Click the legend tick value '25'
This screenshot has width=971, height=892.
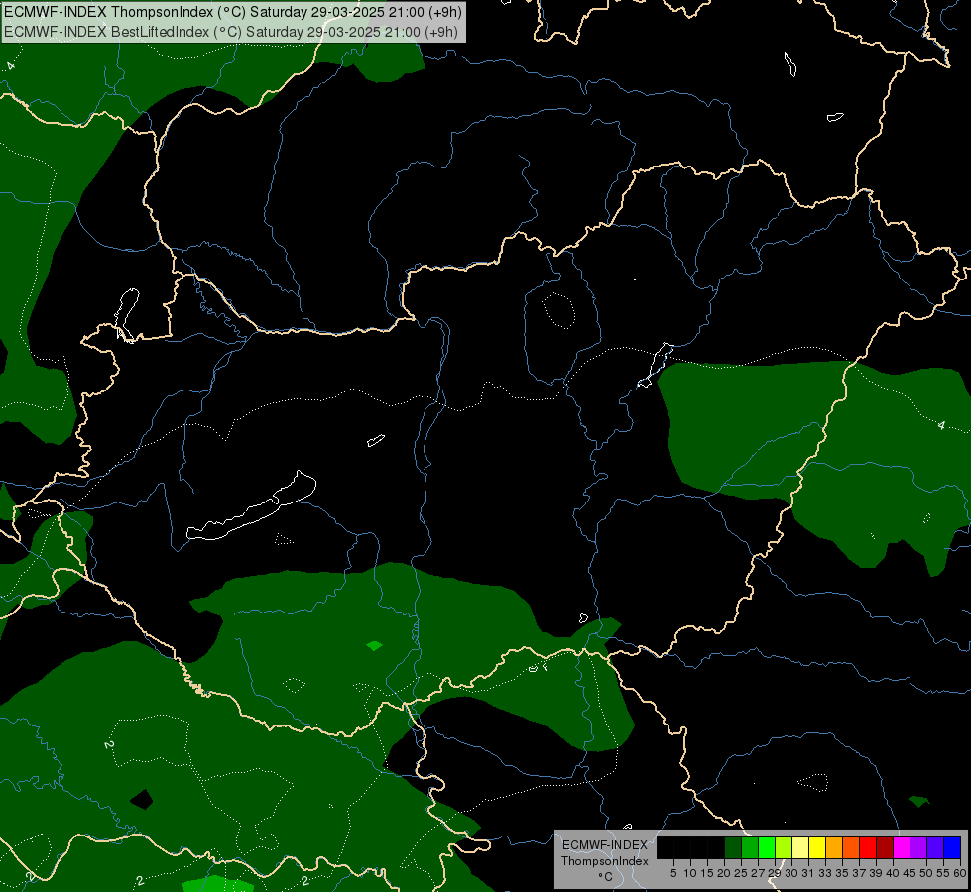coord(741,873)
